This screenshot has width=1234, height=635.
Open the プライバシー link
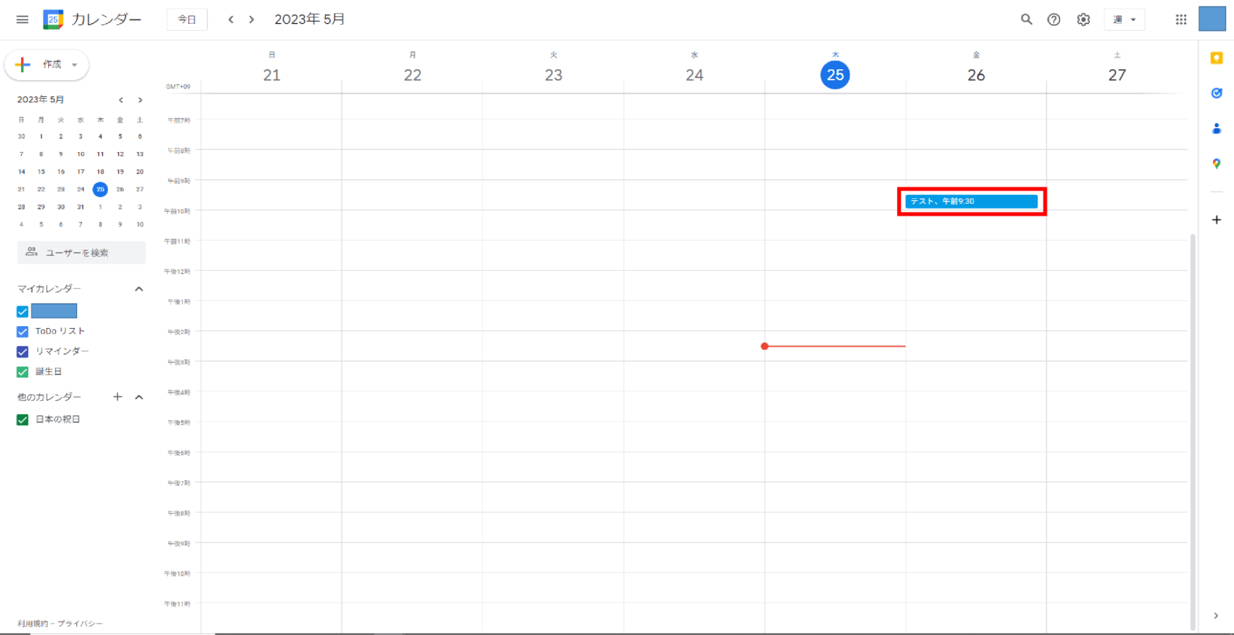coord(80,624)
